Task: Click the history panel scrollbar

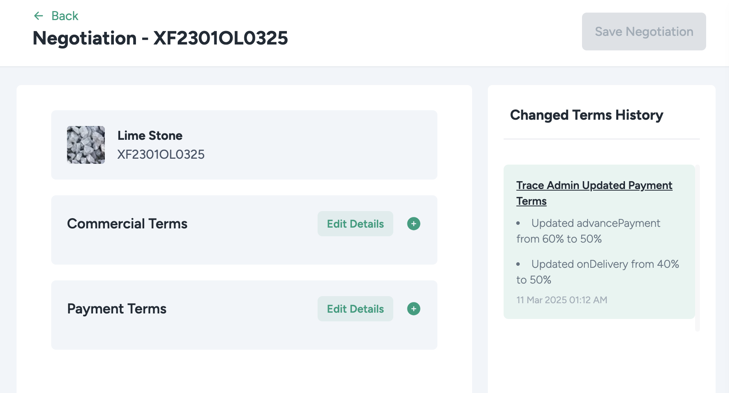Action: click(x=697, y=248)
